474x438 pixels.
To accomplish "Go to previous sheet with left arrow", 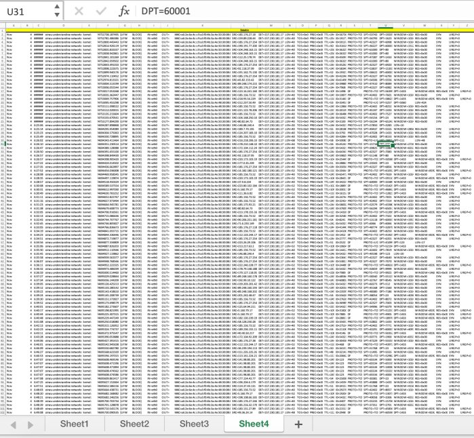I will [x=14, y=424].
